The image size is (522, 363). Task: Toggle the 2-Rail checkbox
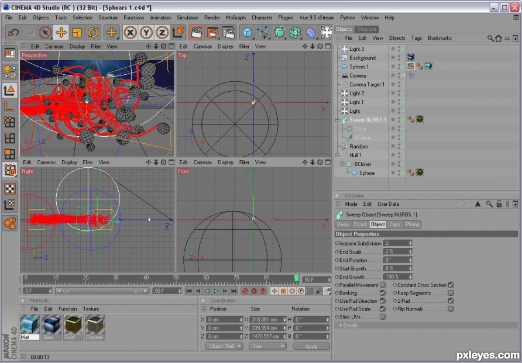tap(451, 301)
